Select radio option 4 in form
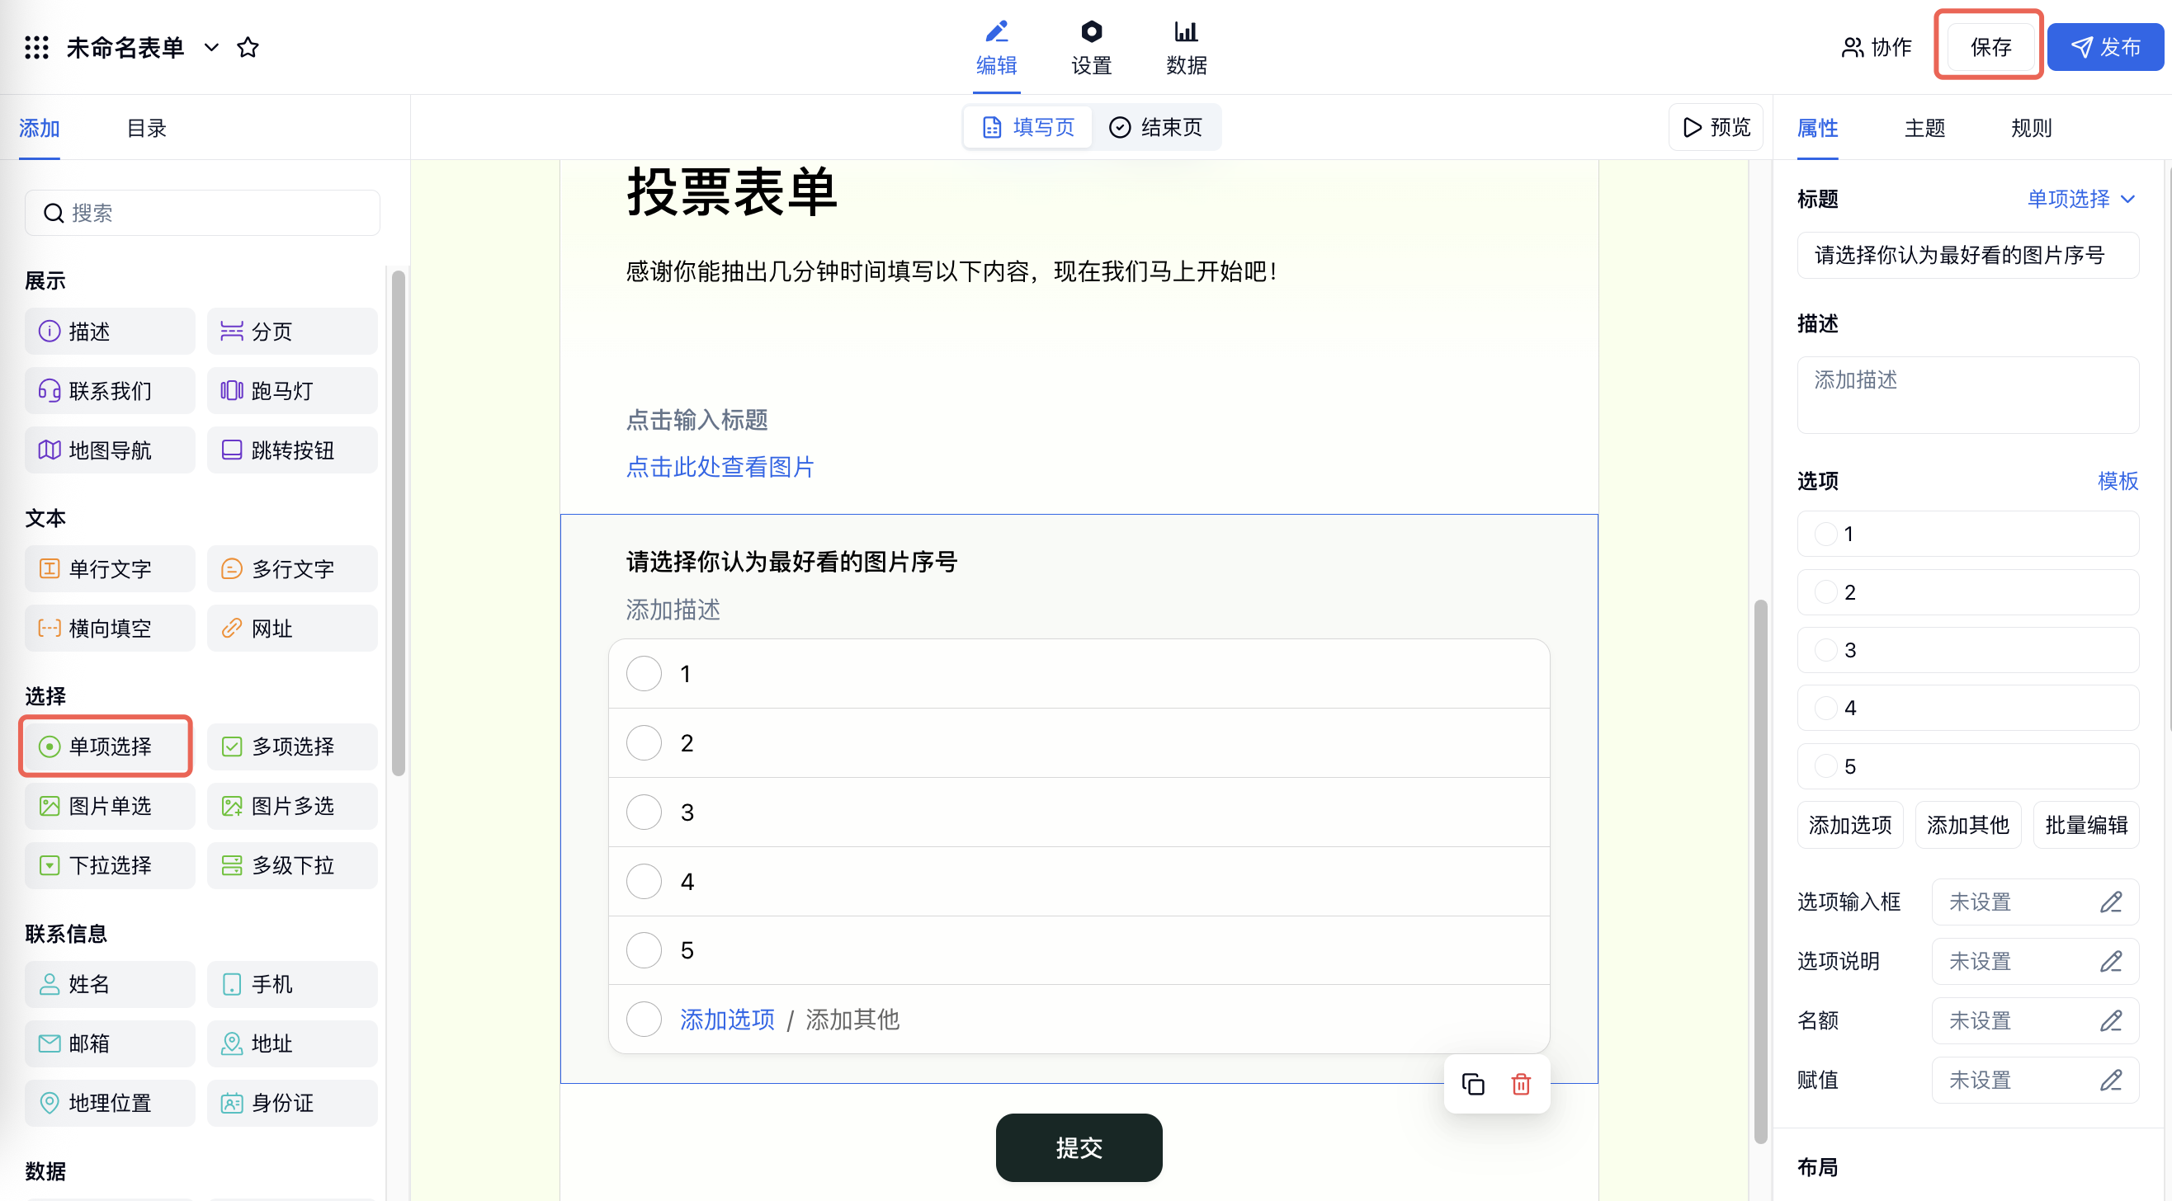2172x1201 pixels. tap(644, 881)
